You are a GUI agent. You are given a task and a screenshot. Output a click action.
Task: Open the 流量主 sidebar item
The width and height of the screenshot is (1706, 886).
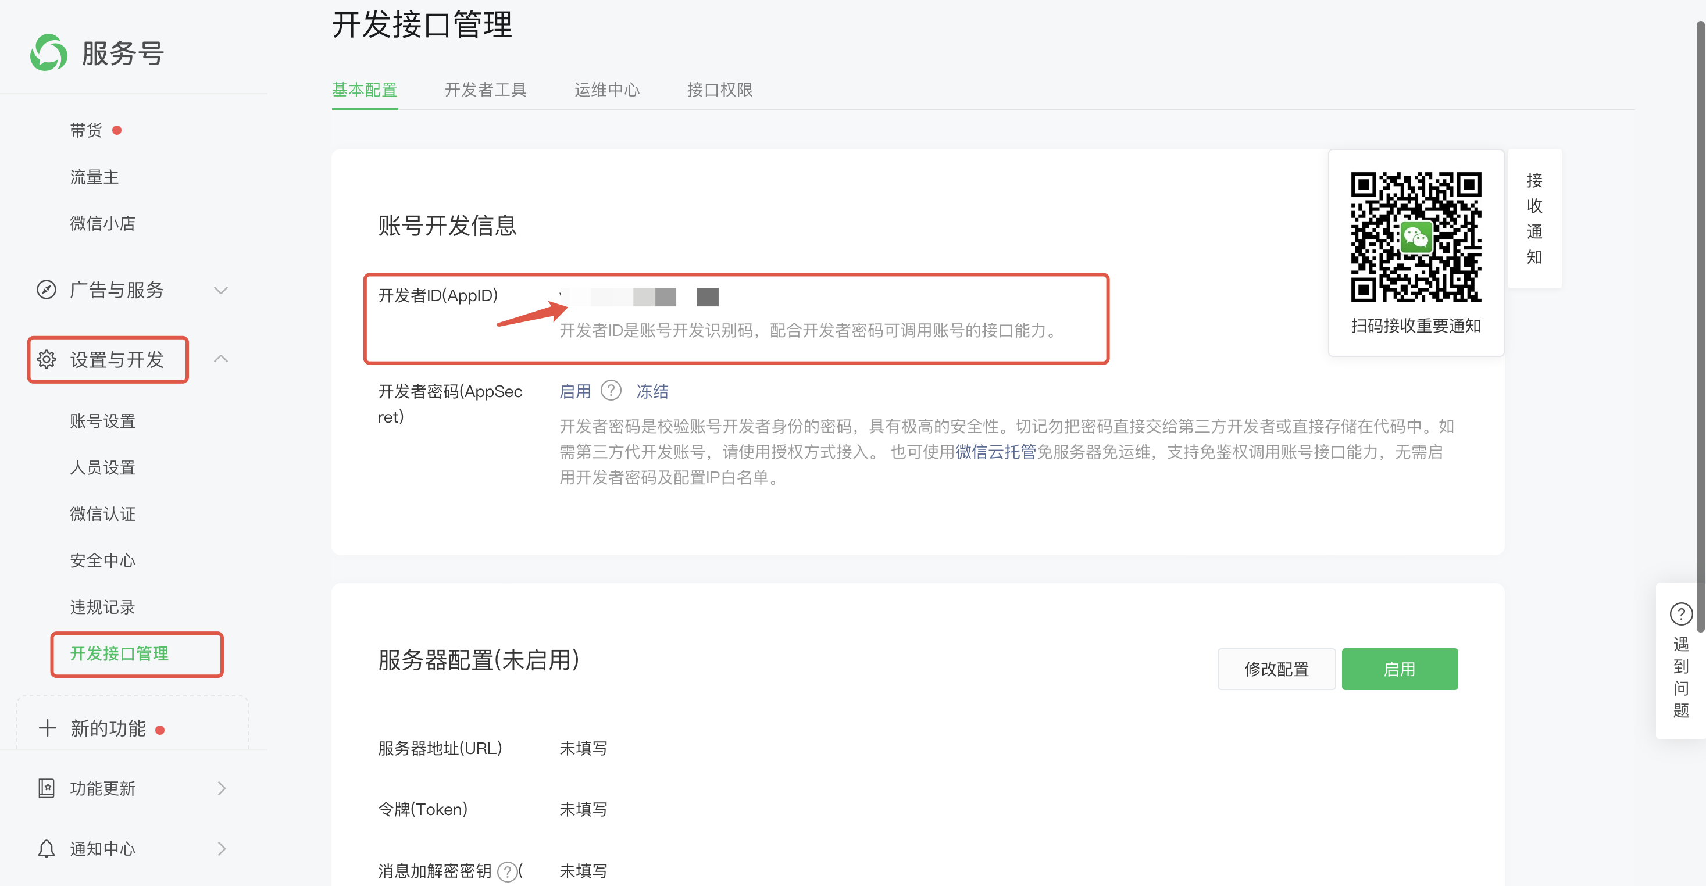(x=94, y=177)
